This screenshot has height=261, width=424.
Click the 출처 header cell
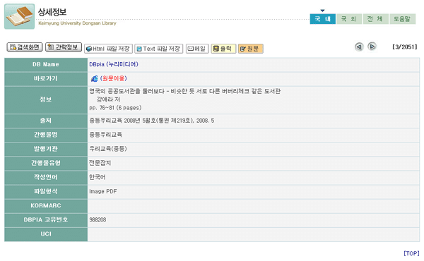pos(46,121)
